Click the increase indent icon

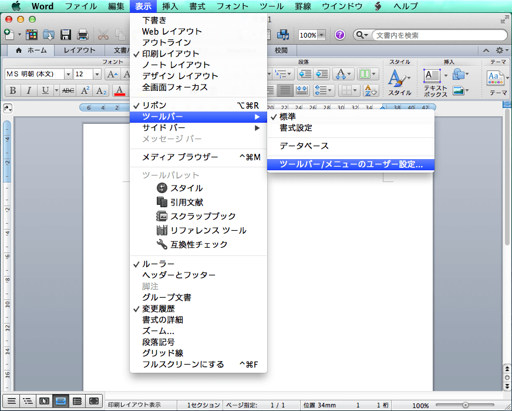[x=322, y=74]
